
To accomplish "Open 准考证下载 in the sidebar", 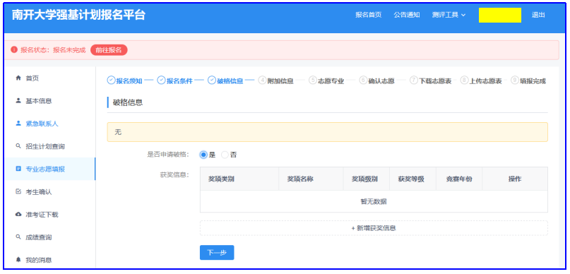I will click(50, 215).
